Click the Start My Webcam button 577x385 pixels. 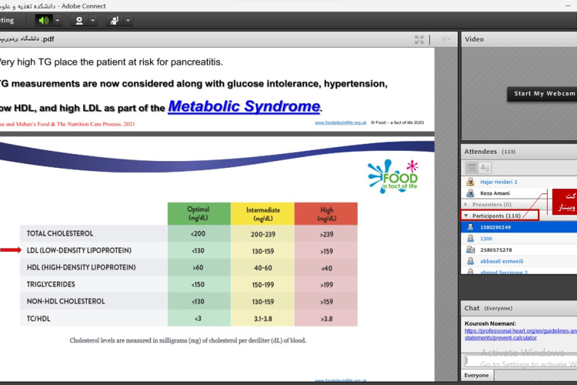pyautogui.click(x=544, y=94)
